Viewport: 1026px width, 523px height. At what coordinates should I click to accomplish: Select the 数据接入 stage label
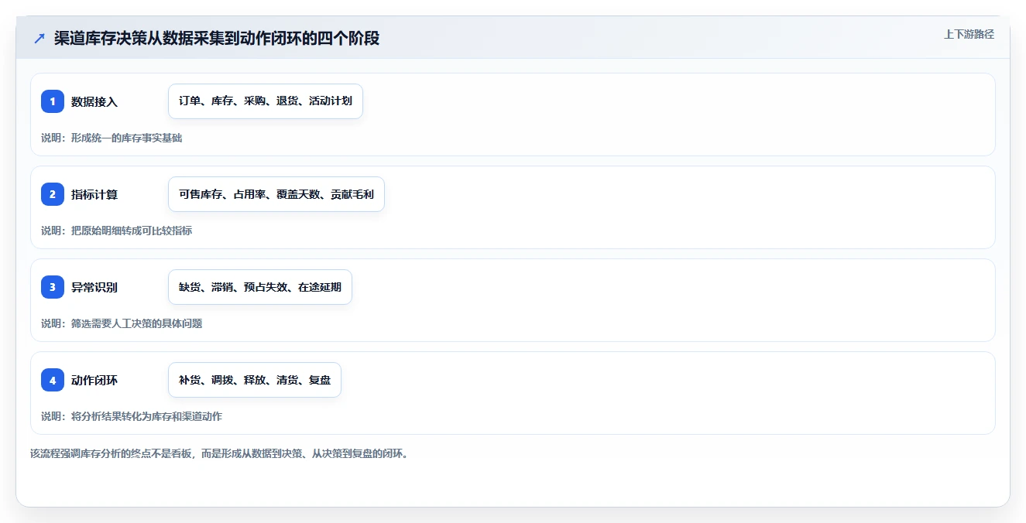[94, 101]
